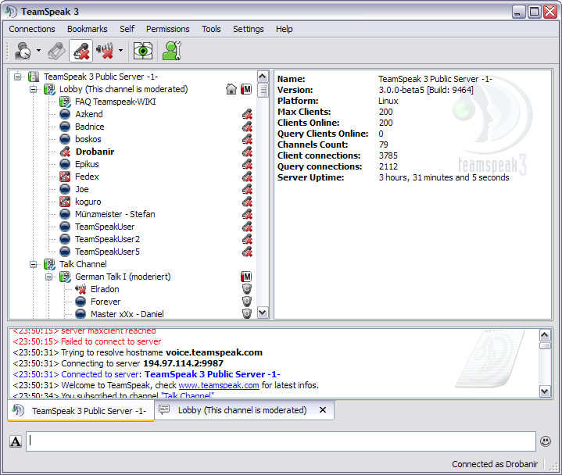The width and height of the screenshot is (562, 475).
Task: Select user Badnice in the Lobby
Action: click(90, 127)
